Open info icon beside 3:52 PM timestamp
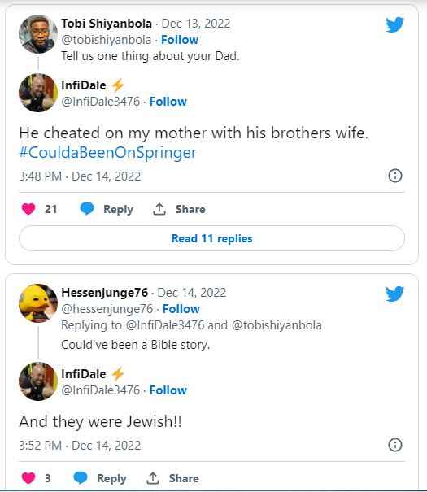427x492 pixels. (395, 445)
